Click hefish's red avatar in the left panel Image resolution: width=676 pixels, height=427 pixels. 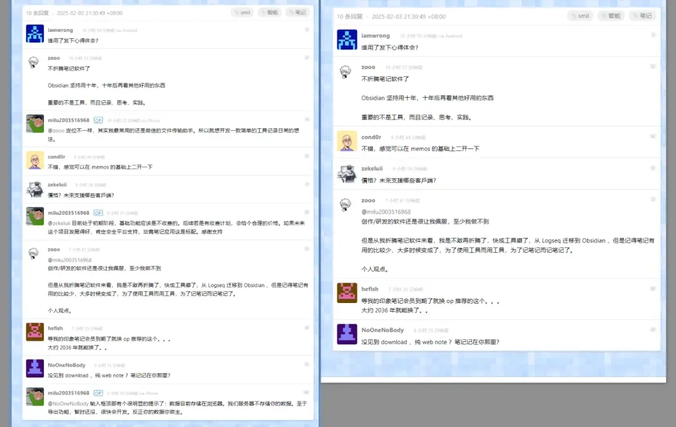click(x=35, y=332)
